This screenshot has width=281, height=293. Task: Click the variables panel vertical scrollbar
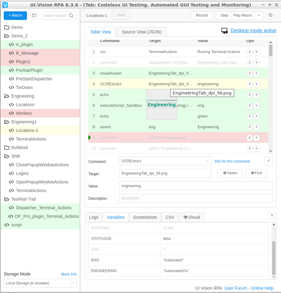pyautogui.click(x=274, y=258)
